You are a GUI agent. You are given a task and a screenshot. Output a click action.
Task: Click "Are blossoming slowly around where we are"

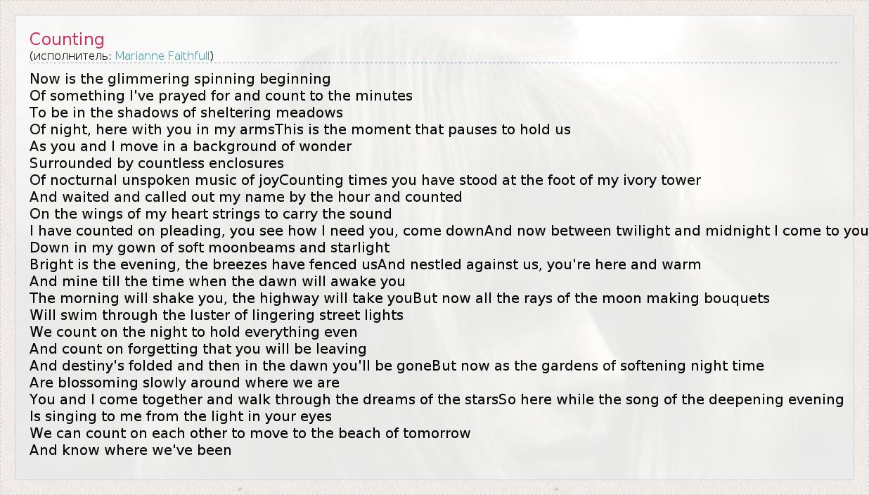[x=184, y=382]
